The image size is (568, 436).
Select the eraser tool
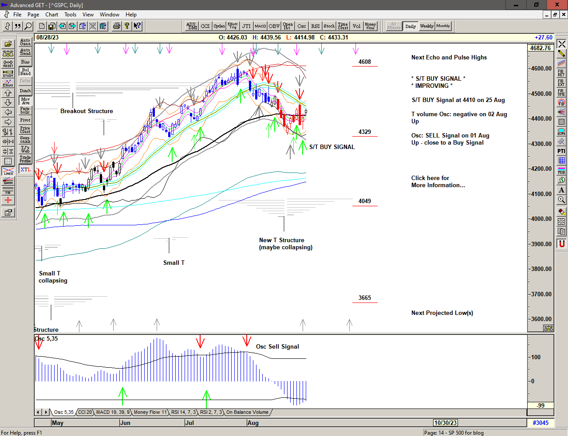pyautogui.click(x=561, y=212)
